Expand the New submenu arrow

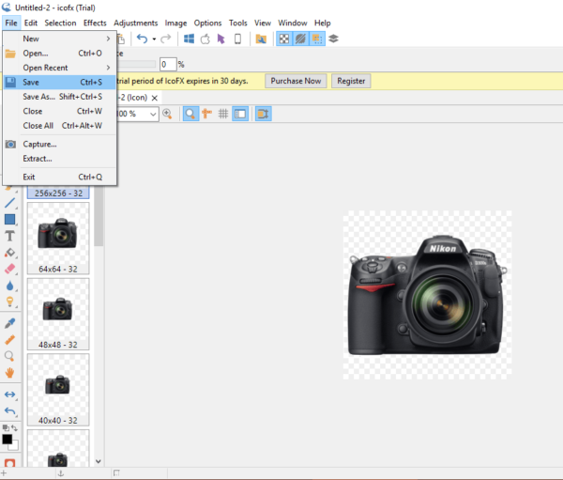(x=108, y=39)
